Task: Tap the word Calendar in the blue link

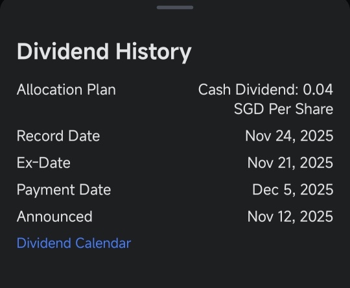Action: 103,243
